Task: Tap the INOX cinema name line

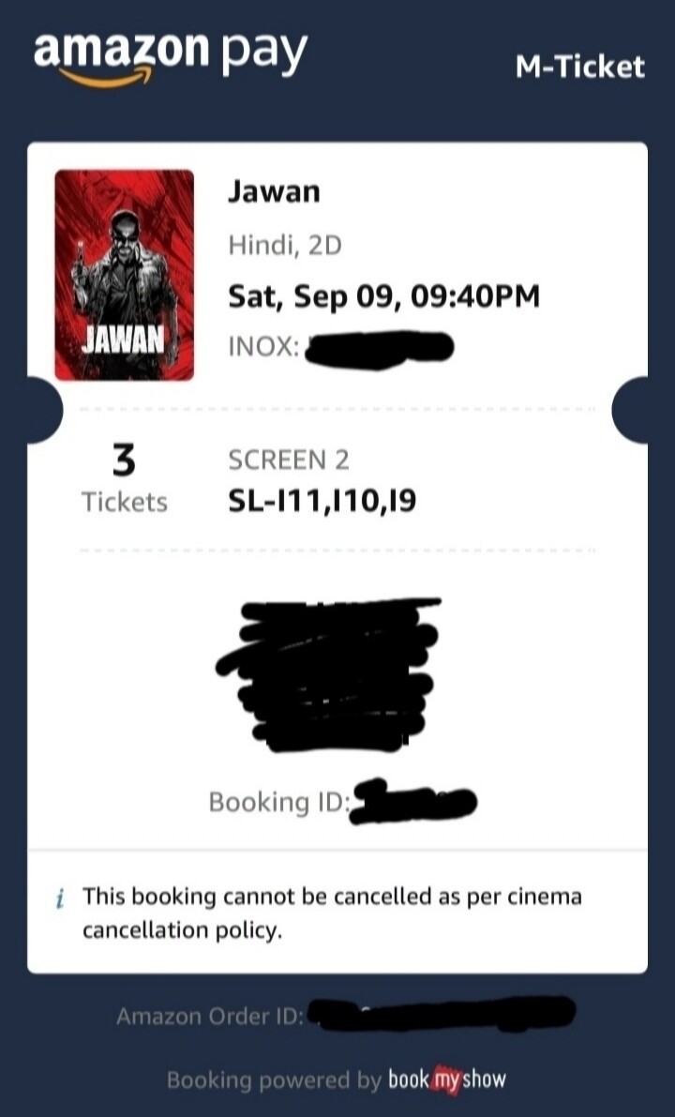Action: pyautogui.click(x=340, y=348)
